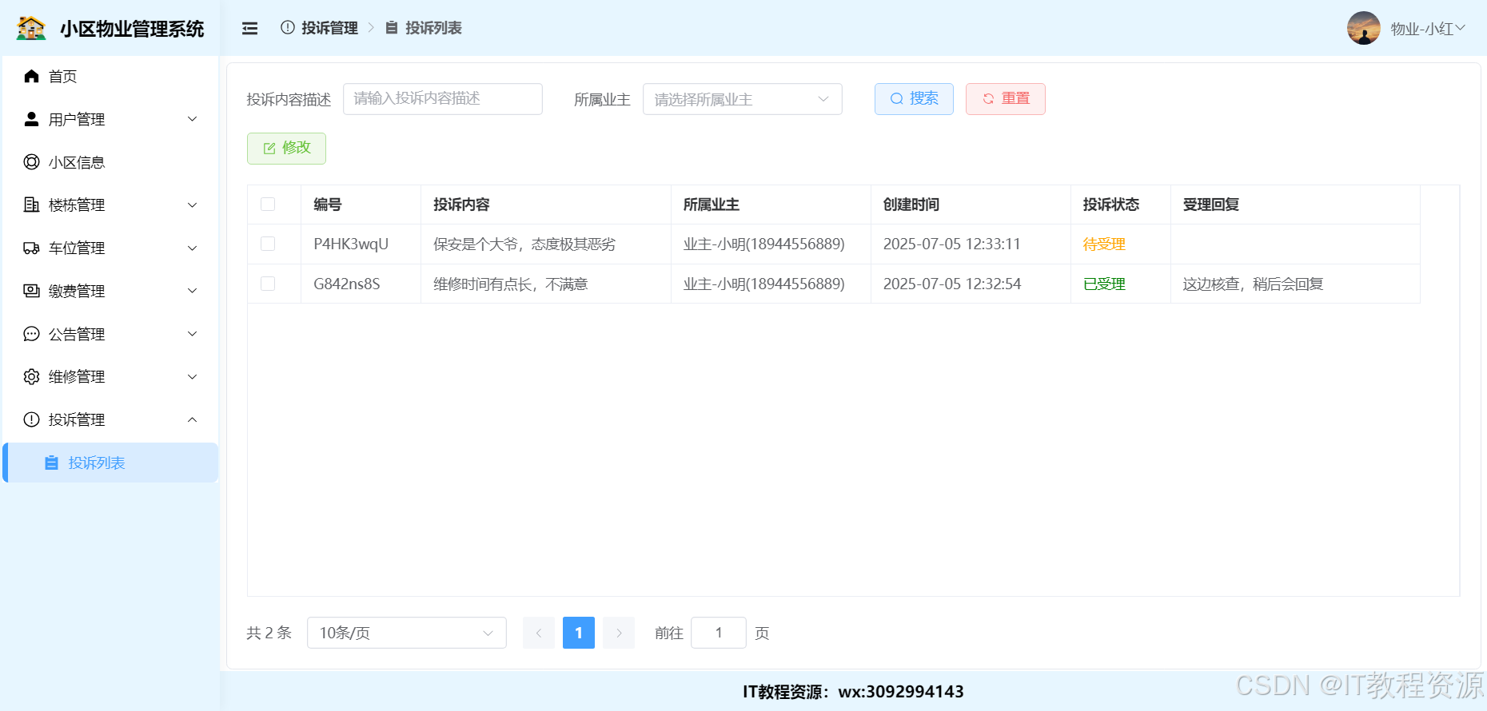Click the 车位管理 truck icon
The width and height of the screenshot is (1487, 711).
(x=31, y=248)
